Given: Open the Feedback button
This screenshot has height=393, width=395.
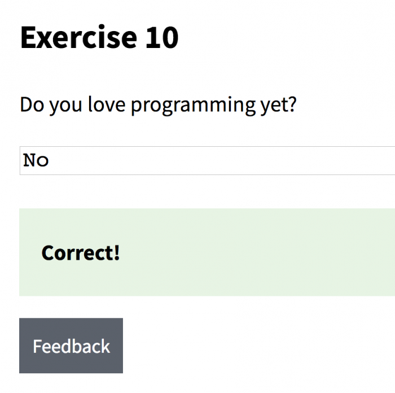Looking at the screenshot, I should [71, 346].
